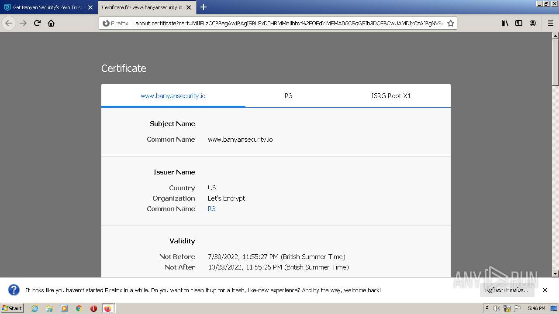Switch to Get Banyan Security's Zero Trust tab
This screenshot has width=559, height=314.
pyautogui.click(x=49, y=7)
